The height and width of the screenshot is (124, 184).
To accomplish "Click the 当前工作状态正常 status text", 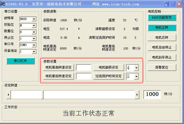I will click(x=89, y=113).
